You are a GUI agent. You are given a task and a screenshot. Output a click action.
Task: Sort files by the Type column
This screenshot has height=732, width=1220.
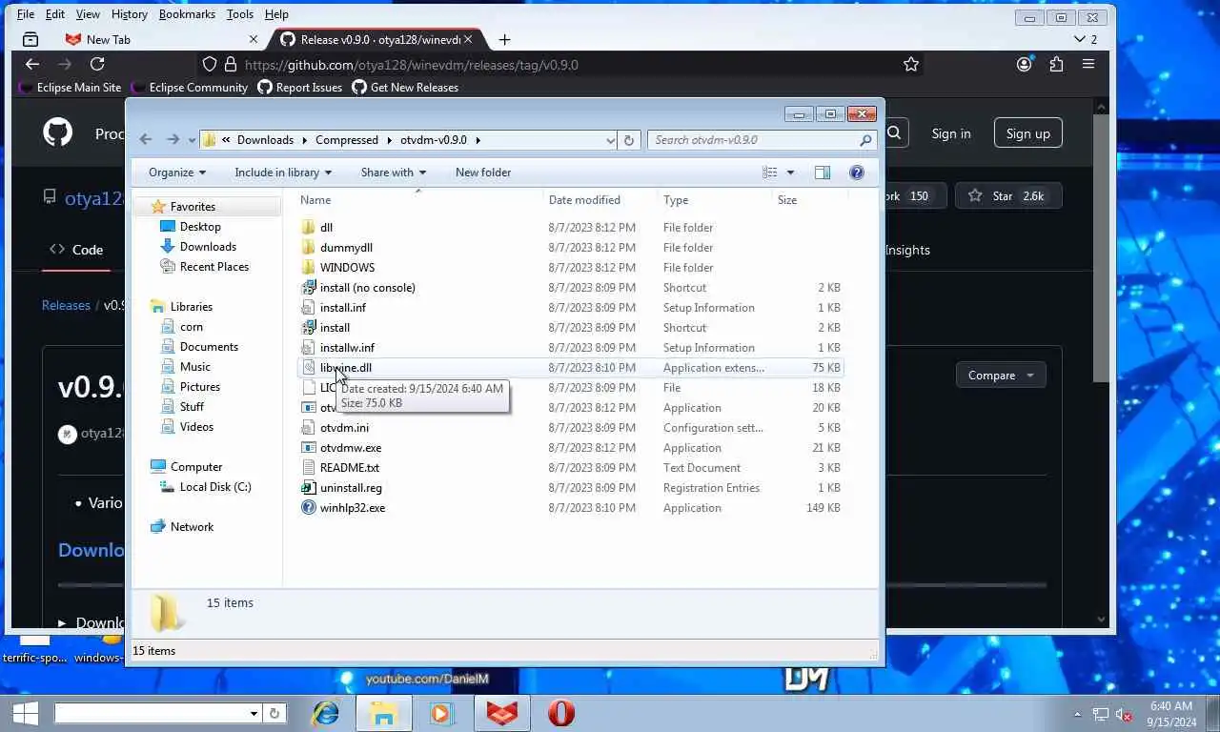click(x=676, y=200)
